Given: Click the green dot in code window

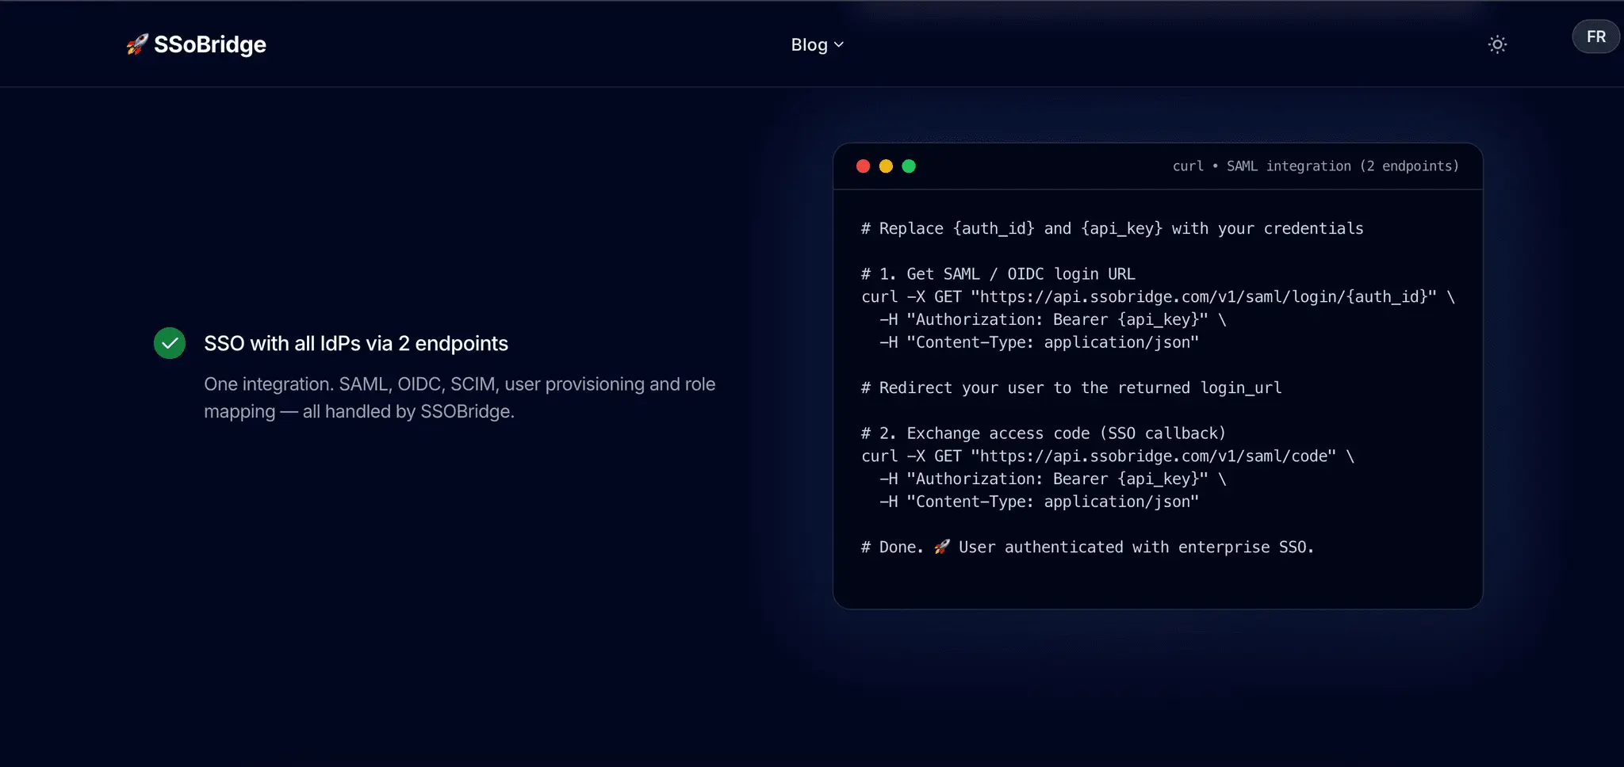Looking at the screenshot, I should (x=909, y=166).
